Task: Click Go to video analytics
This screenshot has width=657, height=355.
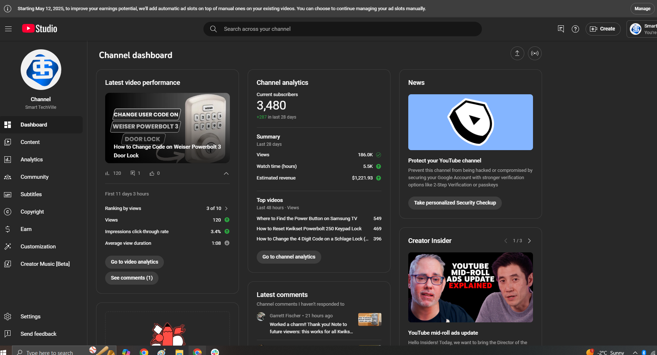Action: 135,262
